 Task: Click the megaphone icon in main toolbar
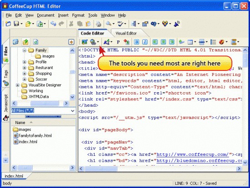[x=177, y=24]
